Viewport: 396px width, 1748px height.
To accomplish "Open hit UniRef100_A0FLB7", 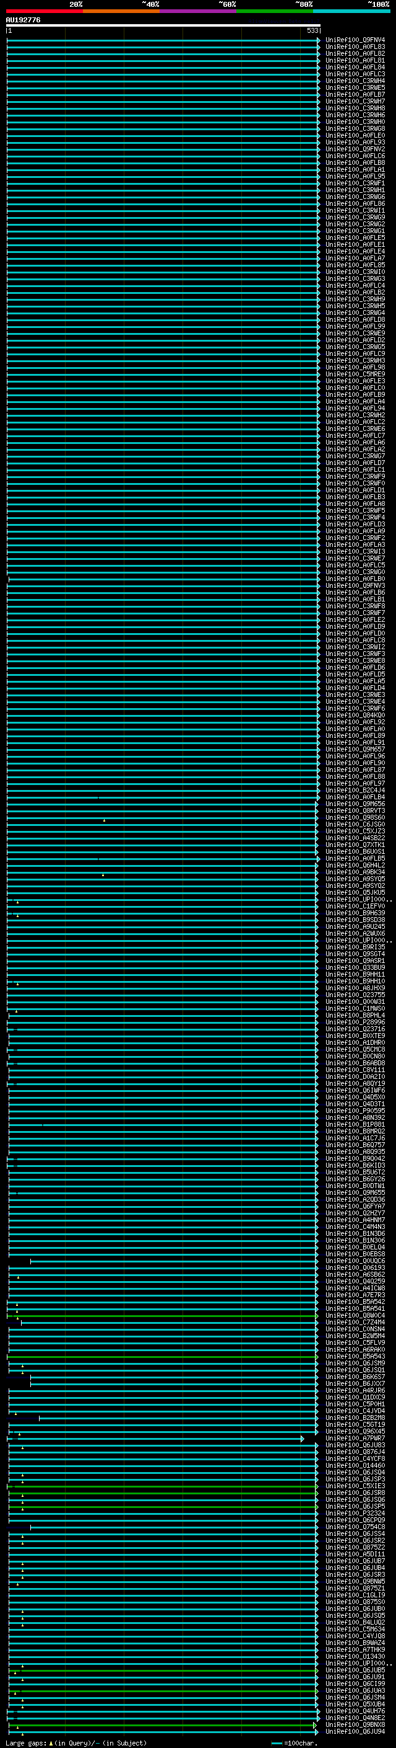I will (x=355, y=94).
